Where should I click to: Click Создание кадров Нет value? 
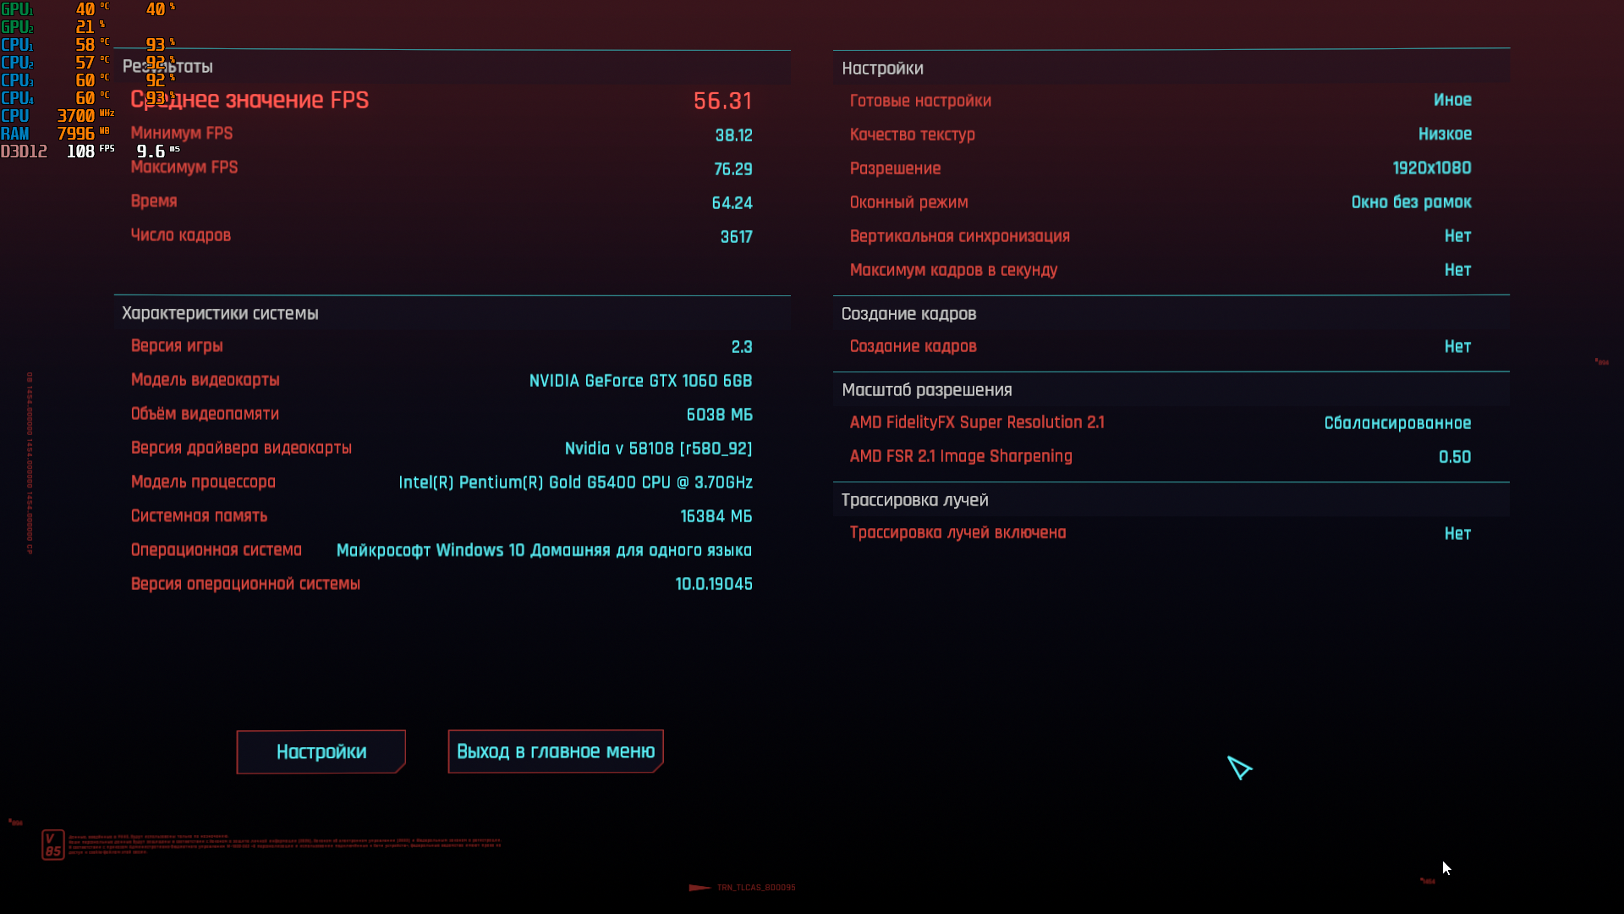point(1457,346)
